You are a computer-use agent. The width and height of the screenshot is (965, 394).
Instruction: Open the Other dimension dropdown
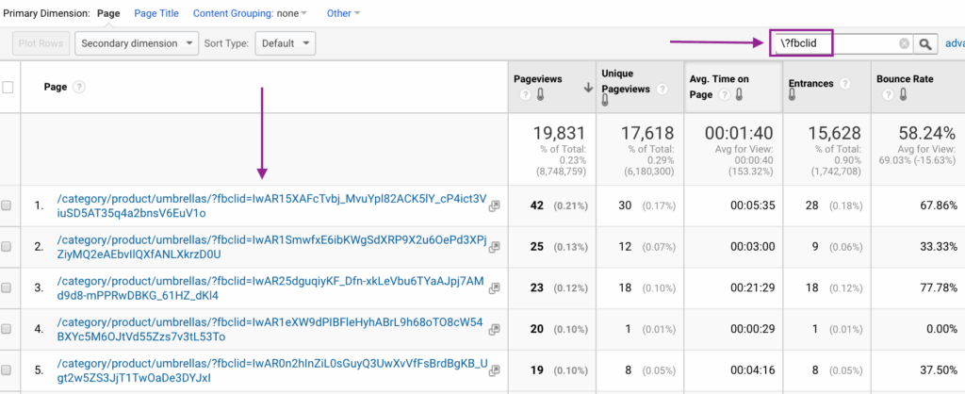tap(343, 13)
